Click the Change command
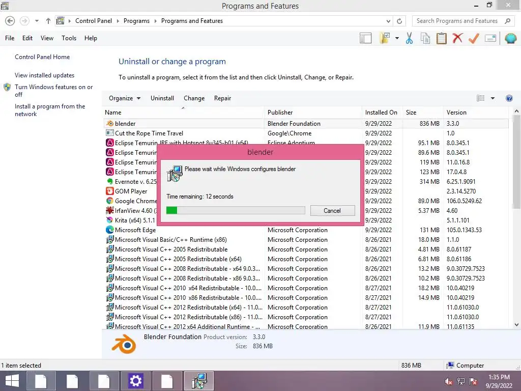The height and width of the screenshot is (391, 521). (x=194, y=98)
